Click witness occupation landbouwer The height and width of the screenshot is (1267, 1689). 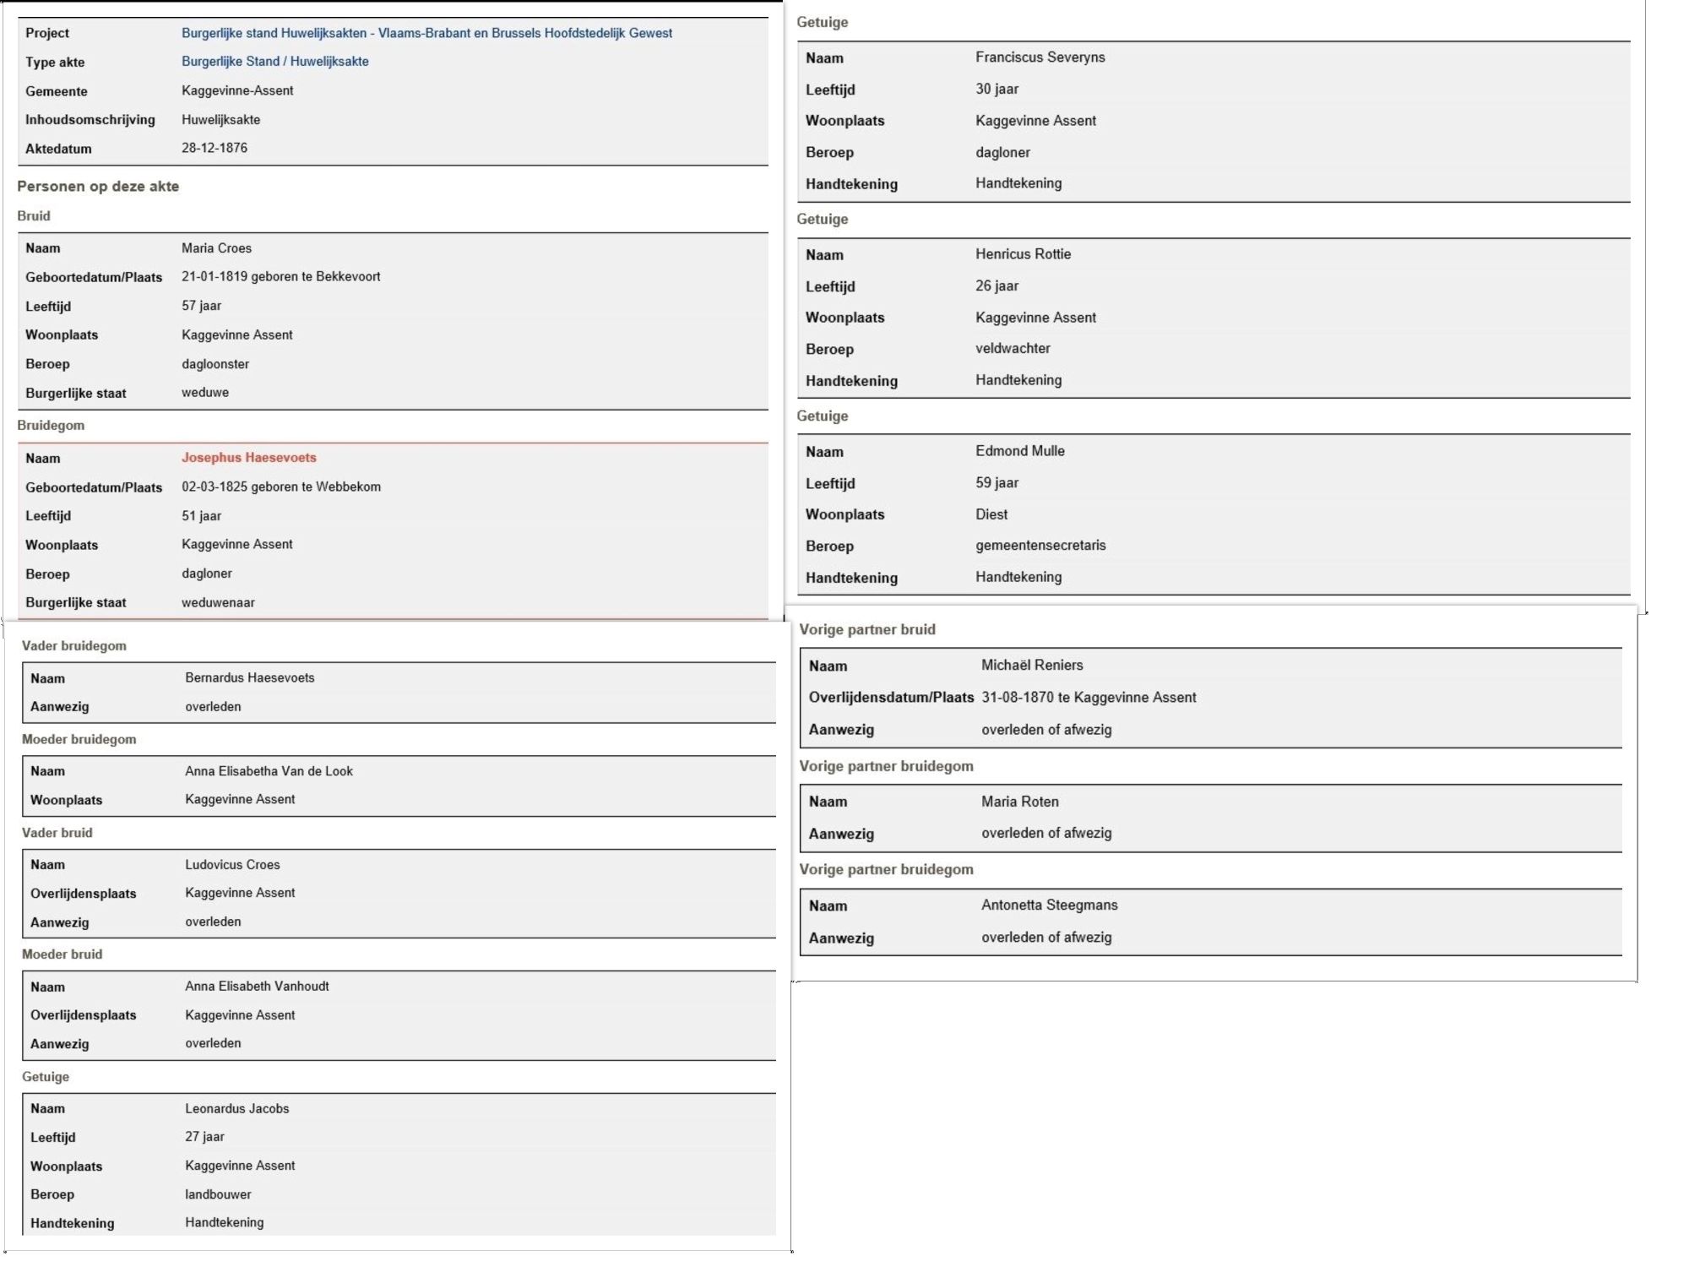tap(218, 1195)
